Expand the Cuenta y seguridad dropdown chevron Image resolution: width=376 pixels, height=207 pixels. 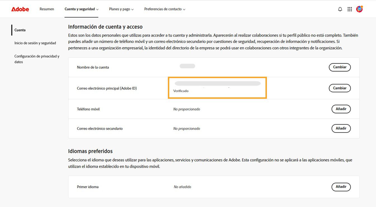point(97,9)
